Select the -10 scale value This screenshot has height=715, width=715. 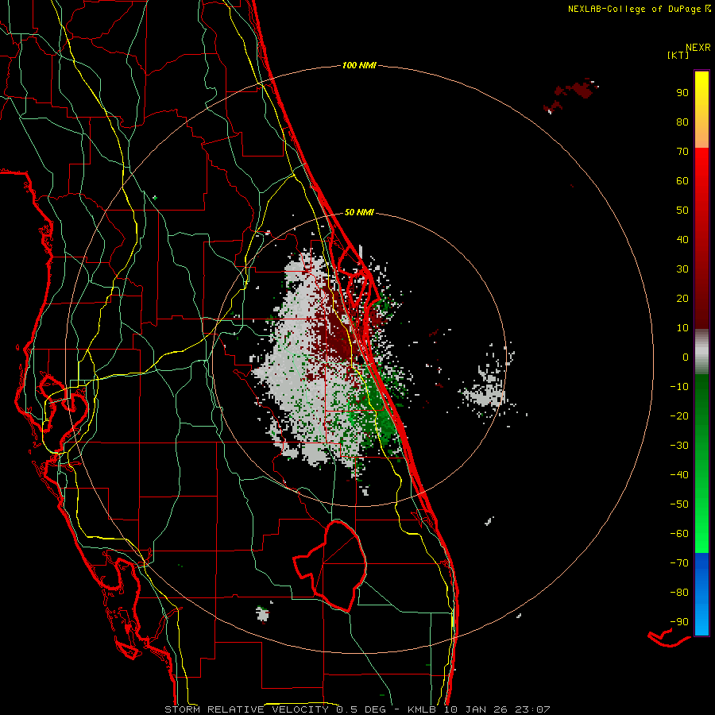click(x=679, y=387)
